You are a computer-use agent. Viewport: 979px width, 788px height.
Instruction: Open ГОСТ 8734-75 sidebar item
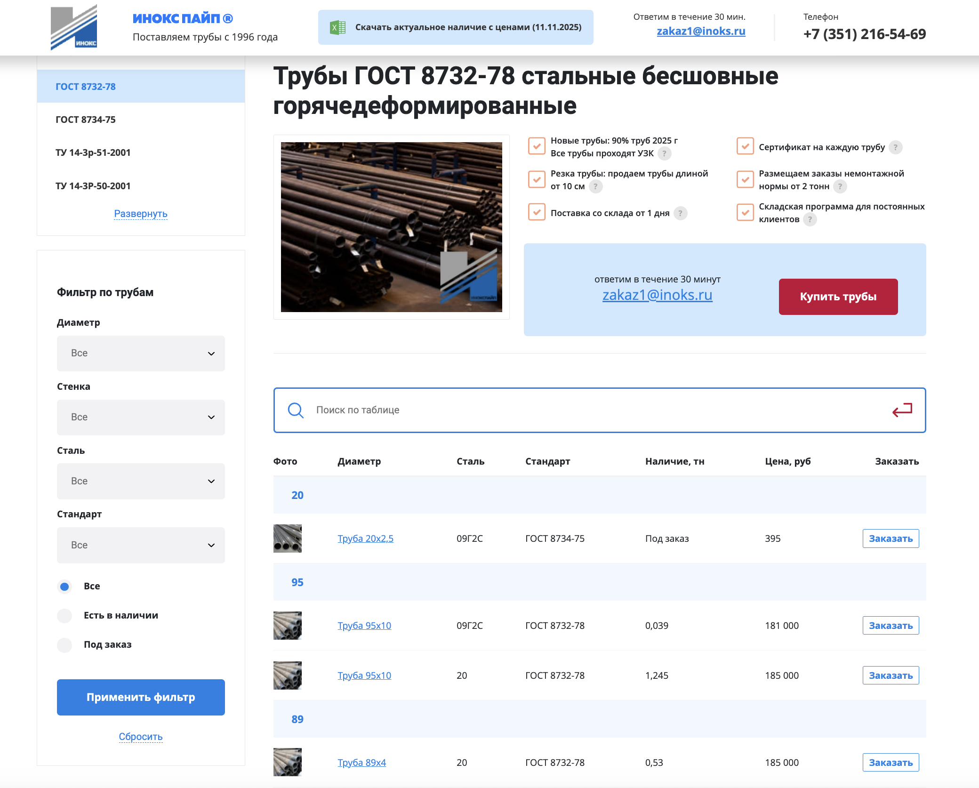[86, 120]
